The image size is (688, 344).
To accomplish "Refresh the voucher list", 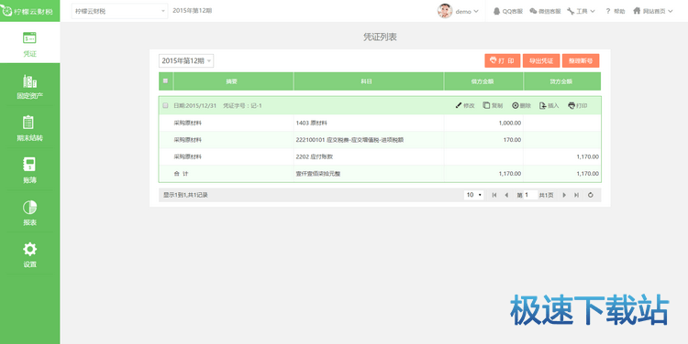I will pos(591,195).
